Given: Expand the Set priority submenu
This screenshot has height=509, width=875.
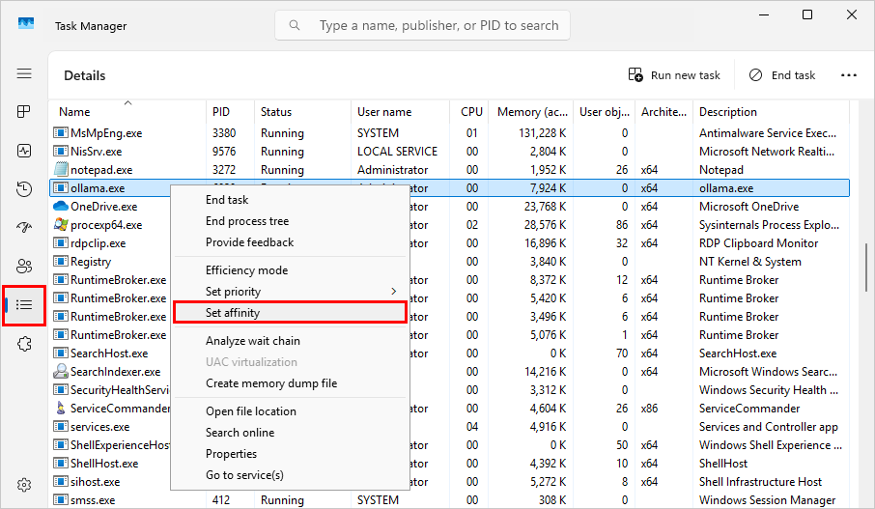Looking at the screenshot, I should 290,292.
